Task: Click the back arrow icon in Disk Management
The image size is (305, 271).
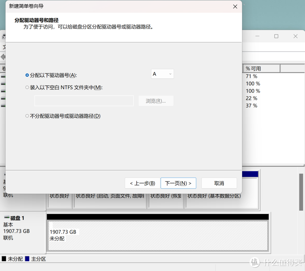Action: (x=2, y=57)
